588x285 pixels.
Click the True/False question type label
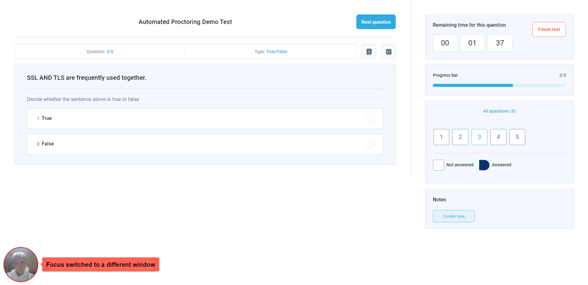coord(276,52)
